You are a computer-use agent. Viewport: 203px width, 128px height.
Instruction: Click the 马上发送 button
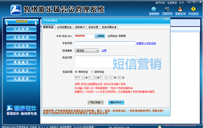click(96, 103)
